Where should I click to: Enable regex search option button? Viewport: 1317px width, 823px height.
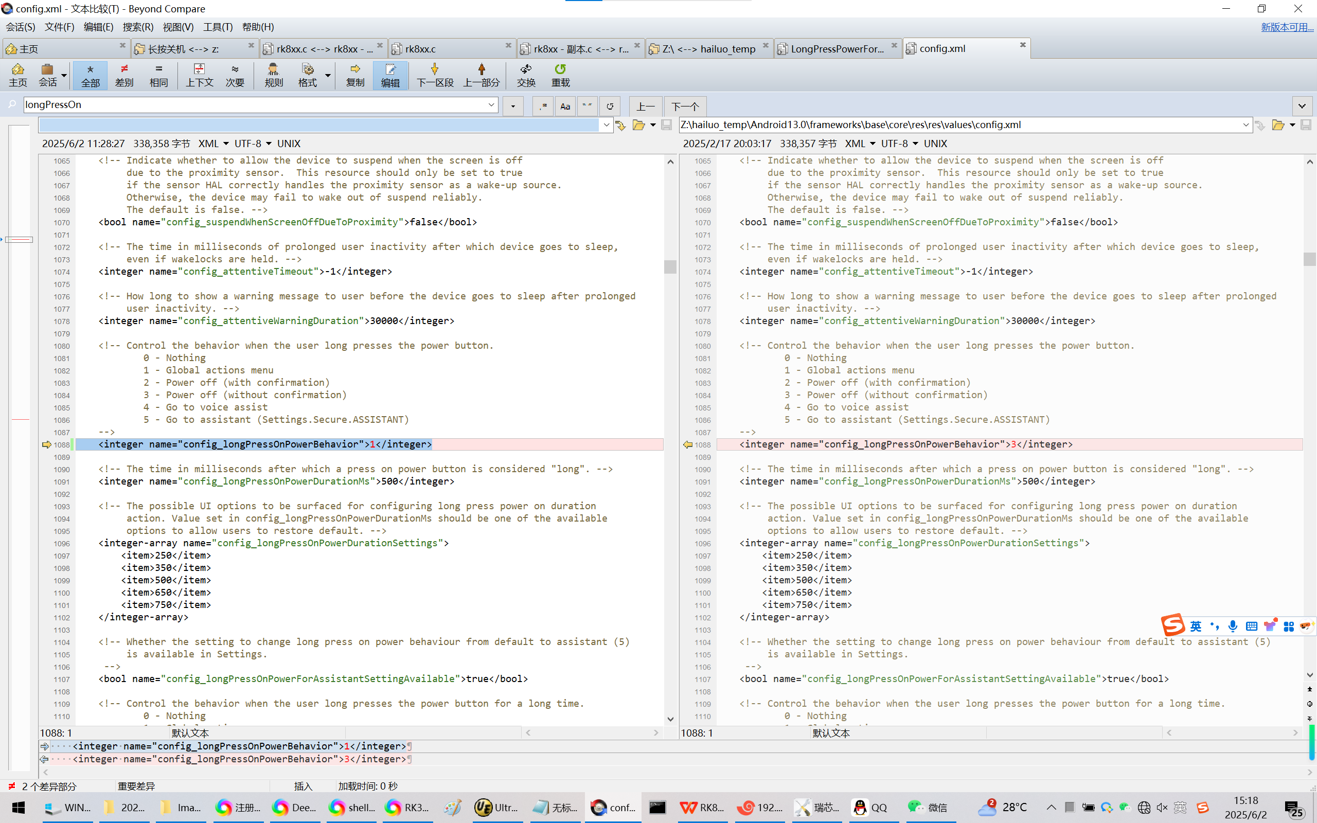tap(543, 106)
